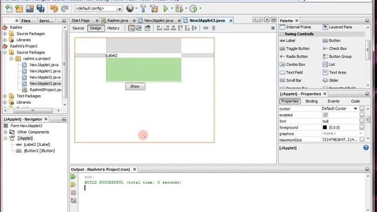377x212 pixels.
Task: Open Code tab in Properties panel
Action: (x=355, y=101)
